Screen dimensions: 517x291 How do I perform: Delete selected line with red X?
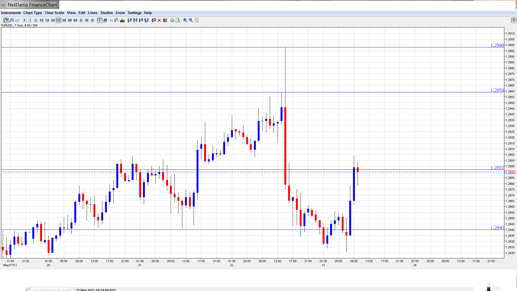coord(159,20)
